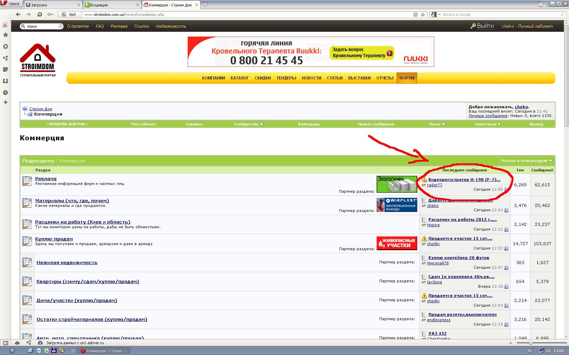The height and width of the screenshot is (355, 569).
Task: Open Downloads panel in Opera sidebar
Action: [x=5, y=81]
